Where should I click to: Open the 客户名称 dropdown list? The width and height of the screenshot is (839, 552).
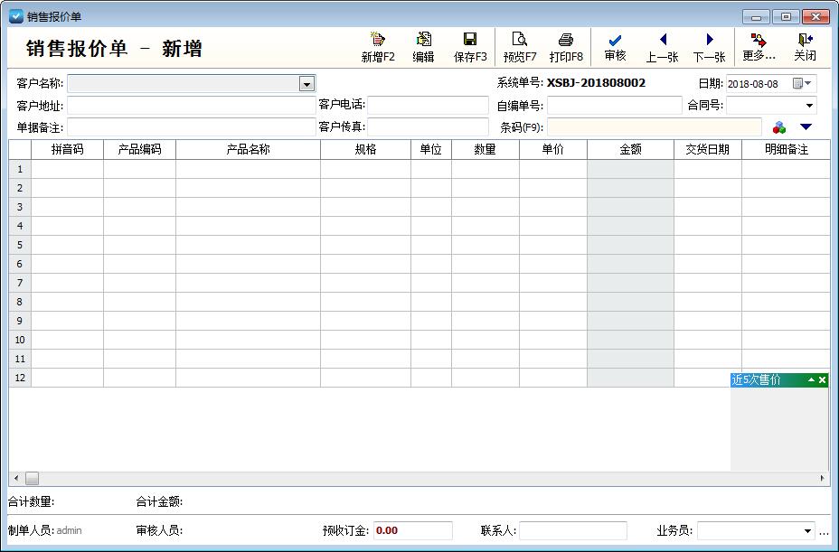(x=306, y=84)
